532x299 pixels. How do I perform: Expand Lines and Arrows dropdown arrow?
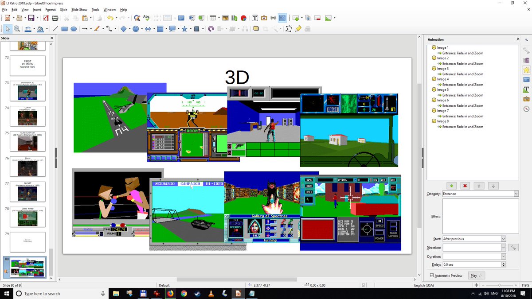click(91, 29)
